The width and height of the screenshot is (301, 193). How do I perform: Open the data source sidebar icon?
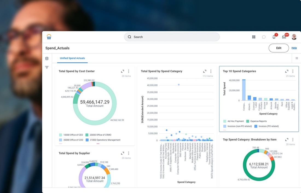pos(47,58)
